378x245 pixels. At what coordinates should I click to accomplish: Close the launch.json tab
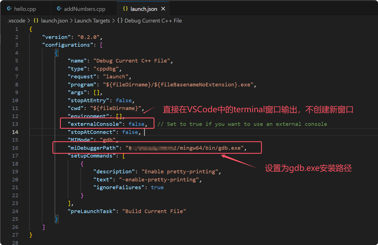(x=163, y=9)
